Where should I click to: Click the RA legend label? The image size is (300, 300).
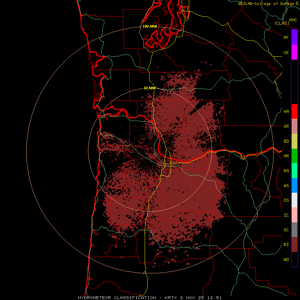click(x=286, y=171)
